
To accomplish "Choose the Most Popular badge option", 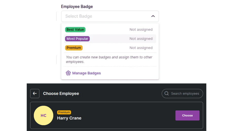I will pyautogui.click(x=77, y=39).
